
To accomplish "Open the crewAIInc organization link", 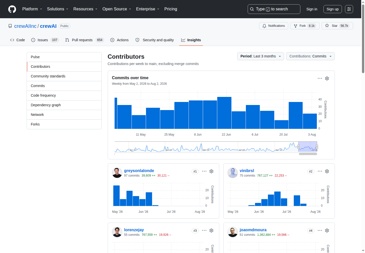I will [x=25, y=26].
